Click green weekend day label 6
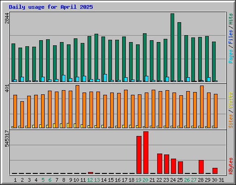Viewport: 236px width, 185px height. pyautogui.click(x=50, y=180)
